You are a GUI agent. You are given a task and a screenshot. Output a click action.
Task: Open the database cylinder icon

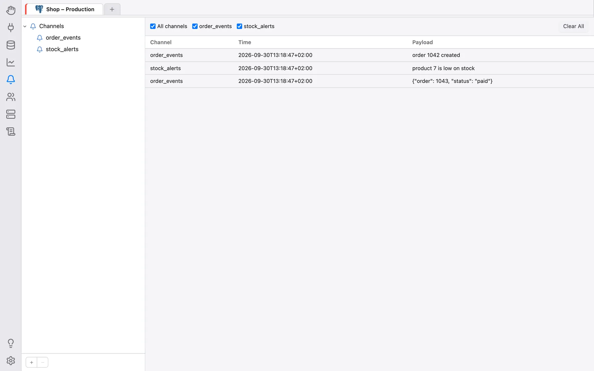click(x=11, y=45)
